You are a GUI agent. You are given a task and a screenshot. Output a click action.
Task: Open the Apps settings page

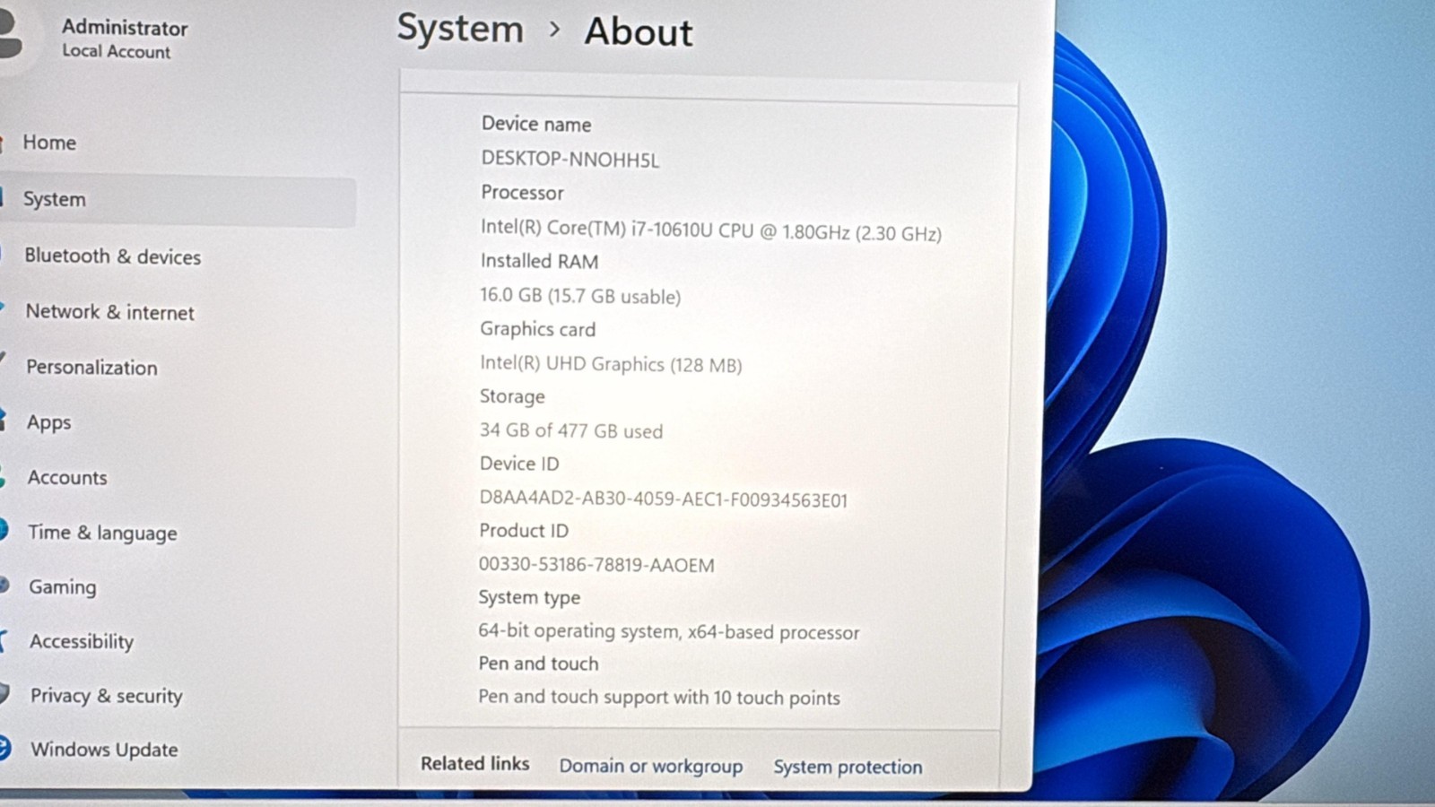tap(48, 422)
